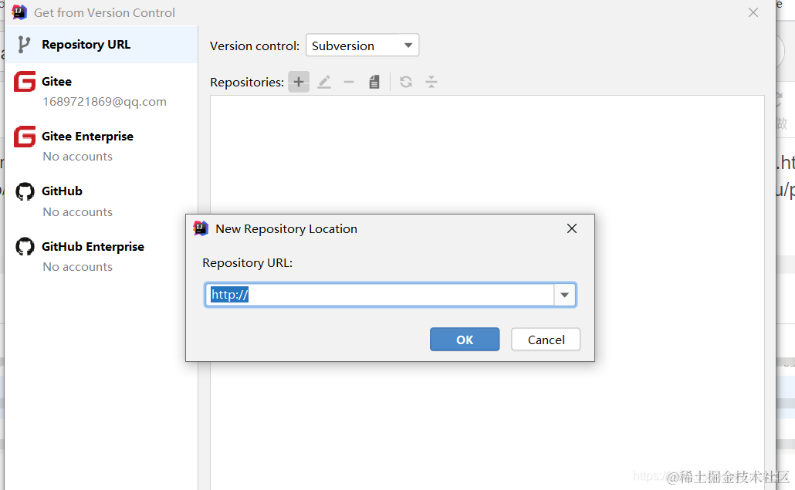Click the Gitee Enterprise logo icon
The image size is (795, 490).
pyautogui.click(x=25, y=137)
